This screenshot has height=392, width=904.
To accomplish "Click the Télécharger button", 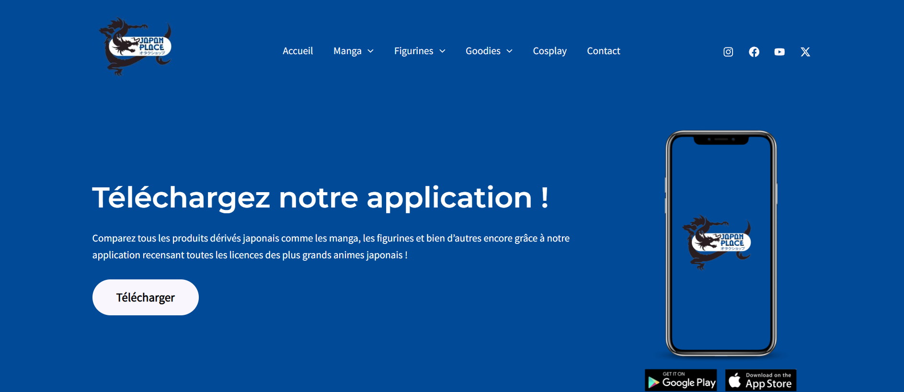I will (146, 297).
